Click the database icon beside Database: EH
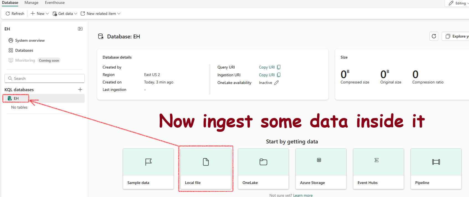This screenshot has width=469, height=197. click(101, 36)
